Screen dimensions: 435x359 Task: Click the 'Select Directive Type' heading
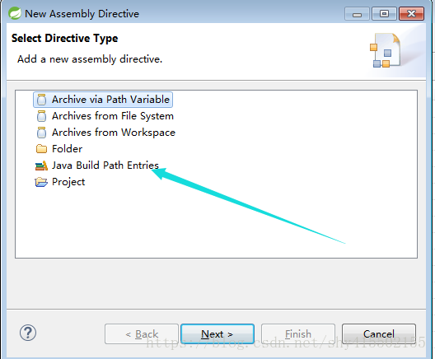[x=64, y=38]
